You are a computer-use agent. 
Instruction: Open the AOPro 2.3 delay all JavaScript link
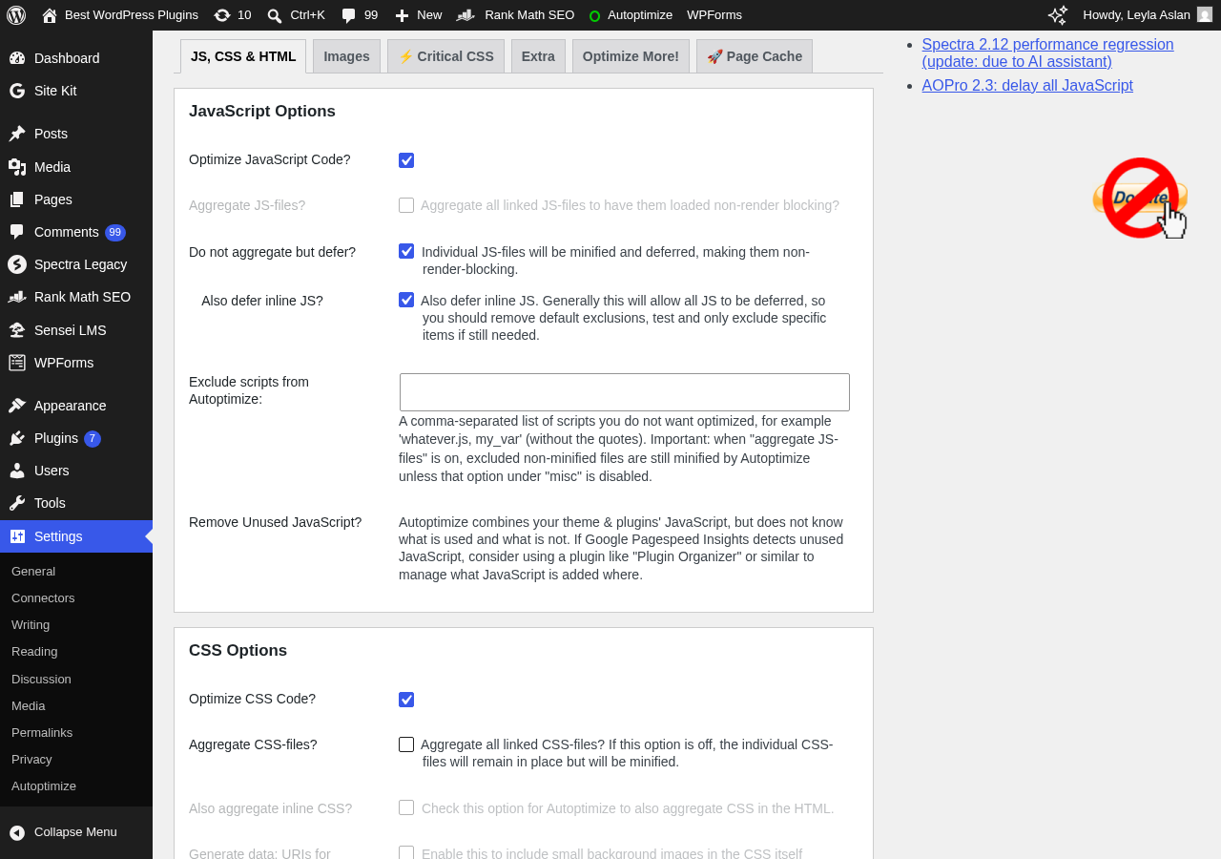coord(1027,85)
